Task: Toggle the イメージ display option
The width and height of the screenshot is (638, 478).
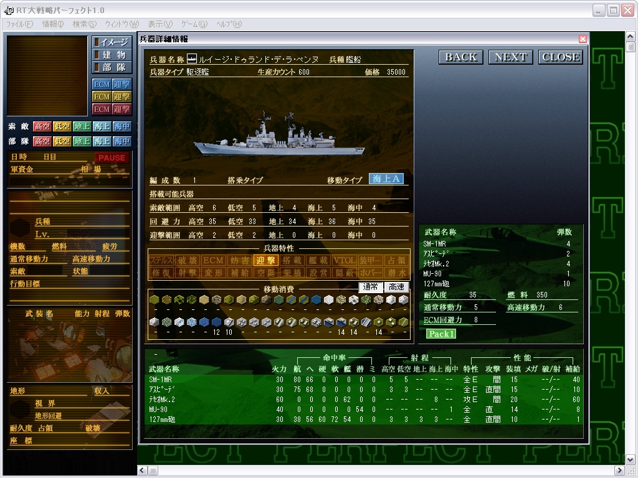Action: (x=112, y=42)
